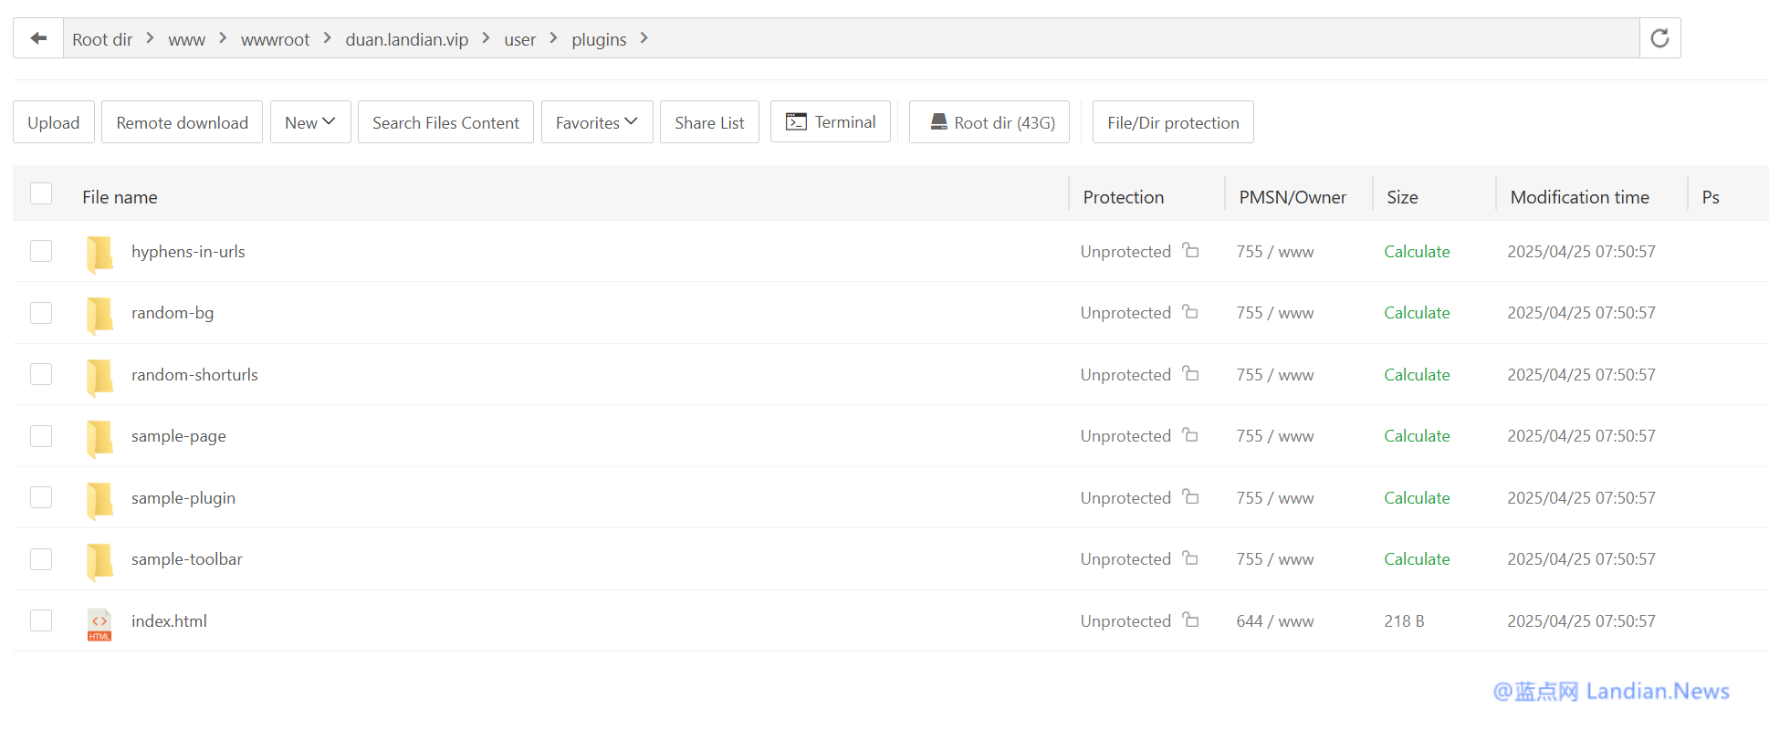Open the Favorites dropdown
This screenshot has width=1769, height=729.
click(x=597, y=122)
